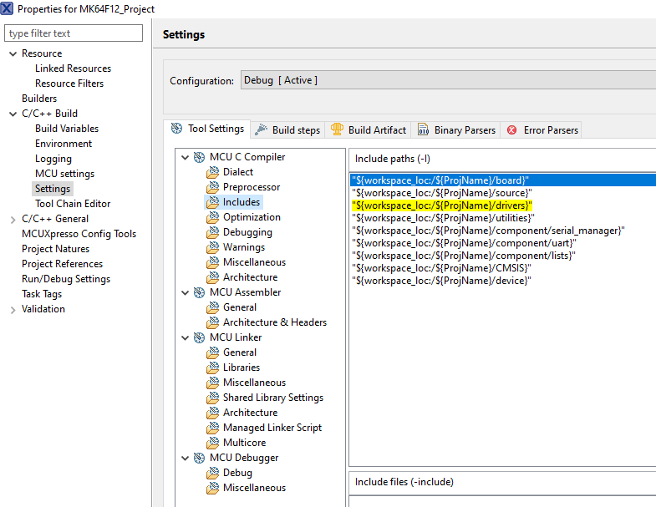Click the MCU Linker tool icon

[x=199, y=337]
